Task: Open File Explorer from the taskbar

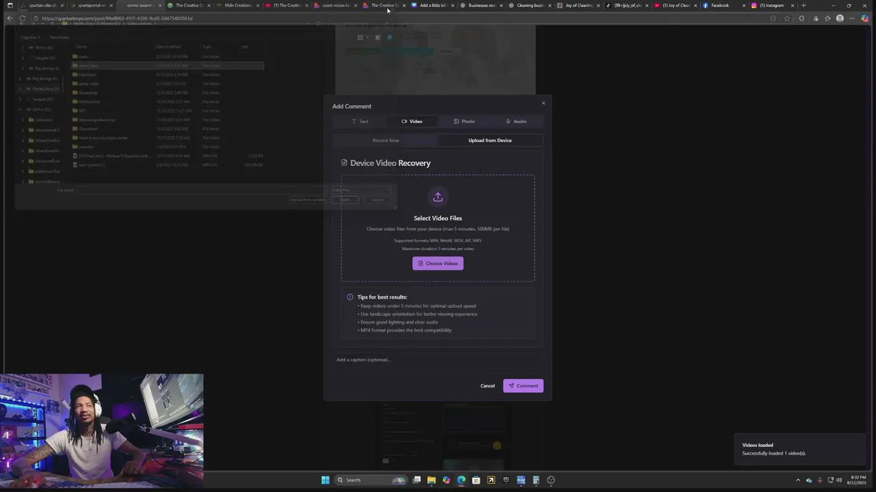Action: point(431,480)
